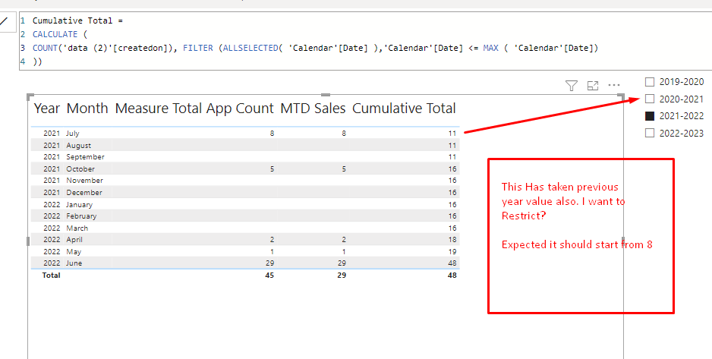Click the table visual's left-edge handle
Viewport: 712px width, 359px height.
tap(28, 241)
